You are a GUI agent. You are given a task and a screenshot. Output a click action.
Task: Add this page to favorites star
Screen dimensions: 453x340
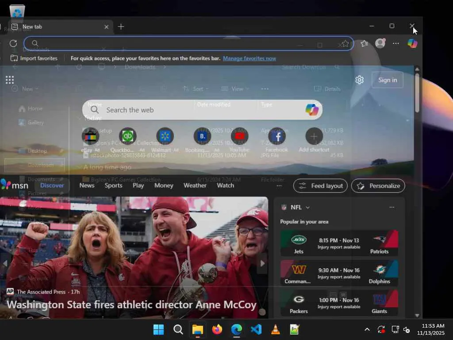345,44
